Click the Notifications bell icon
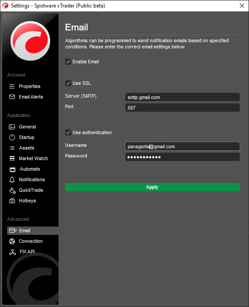249x307 pixels. 12,179
